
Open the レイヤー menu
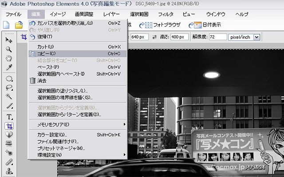pos(111,14)
